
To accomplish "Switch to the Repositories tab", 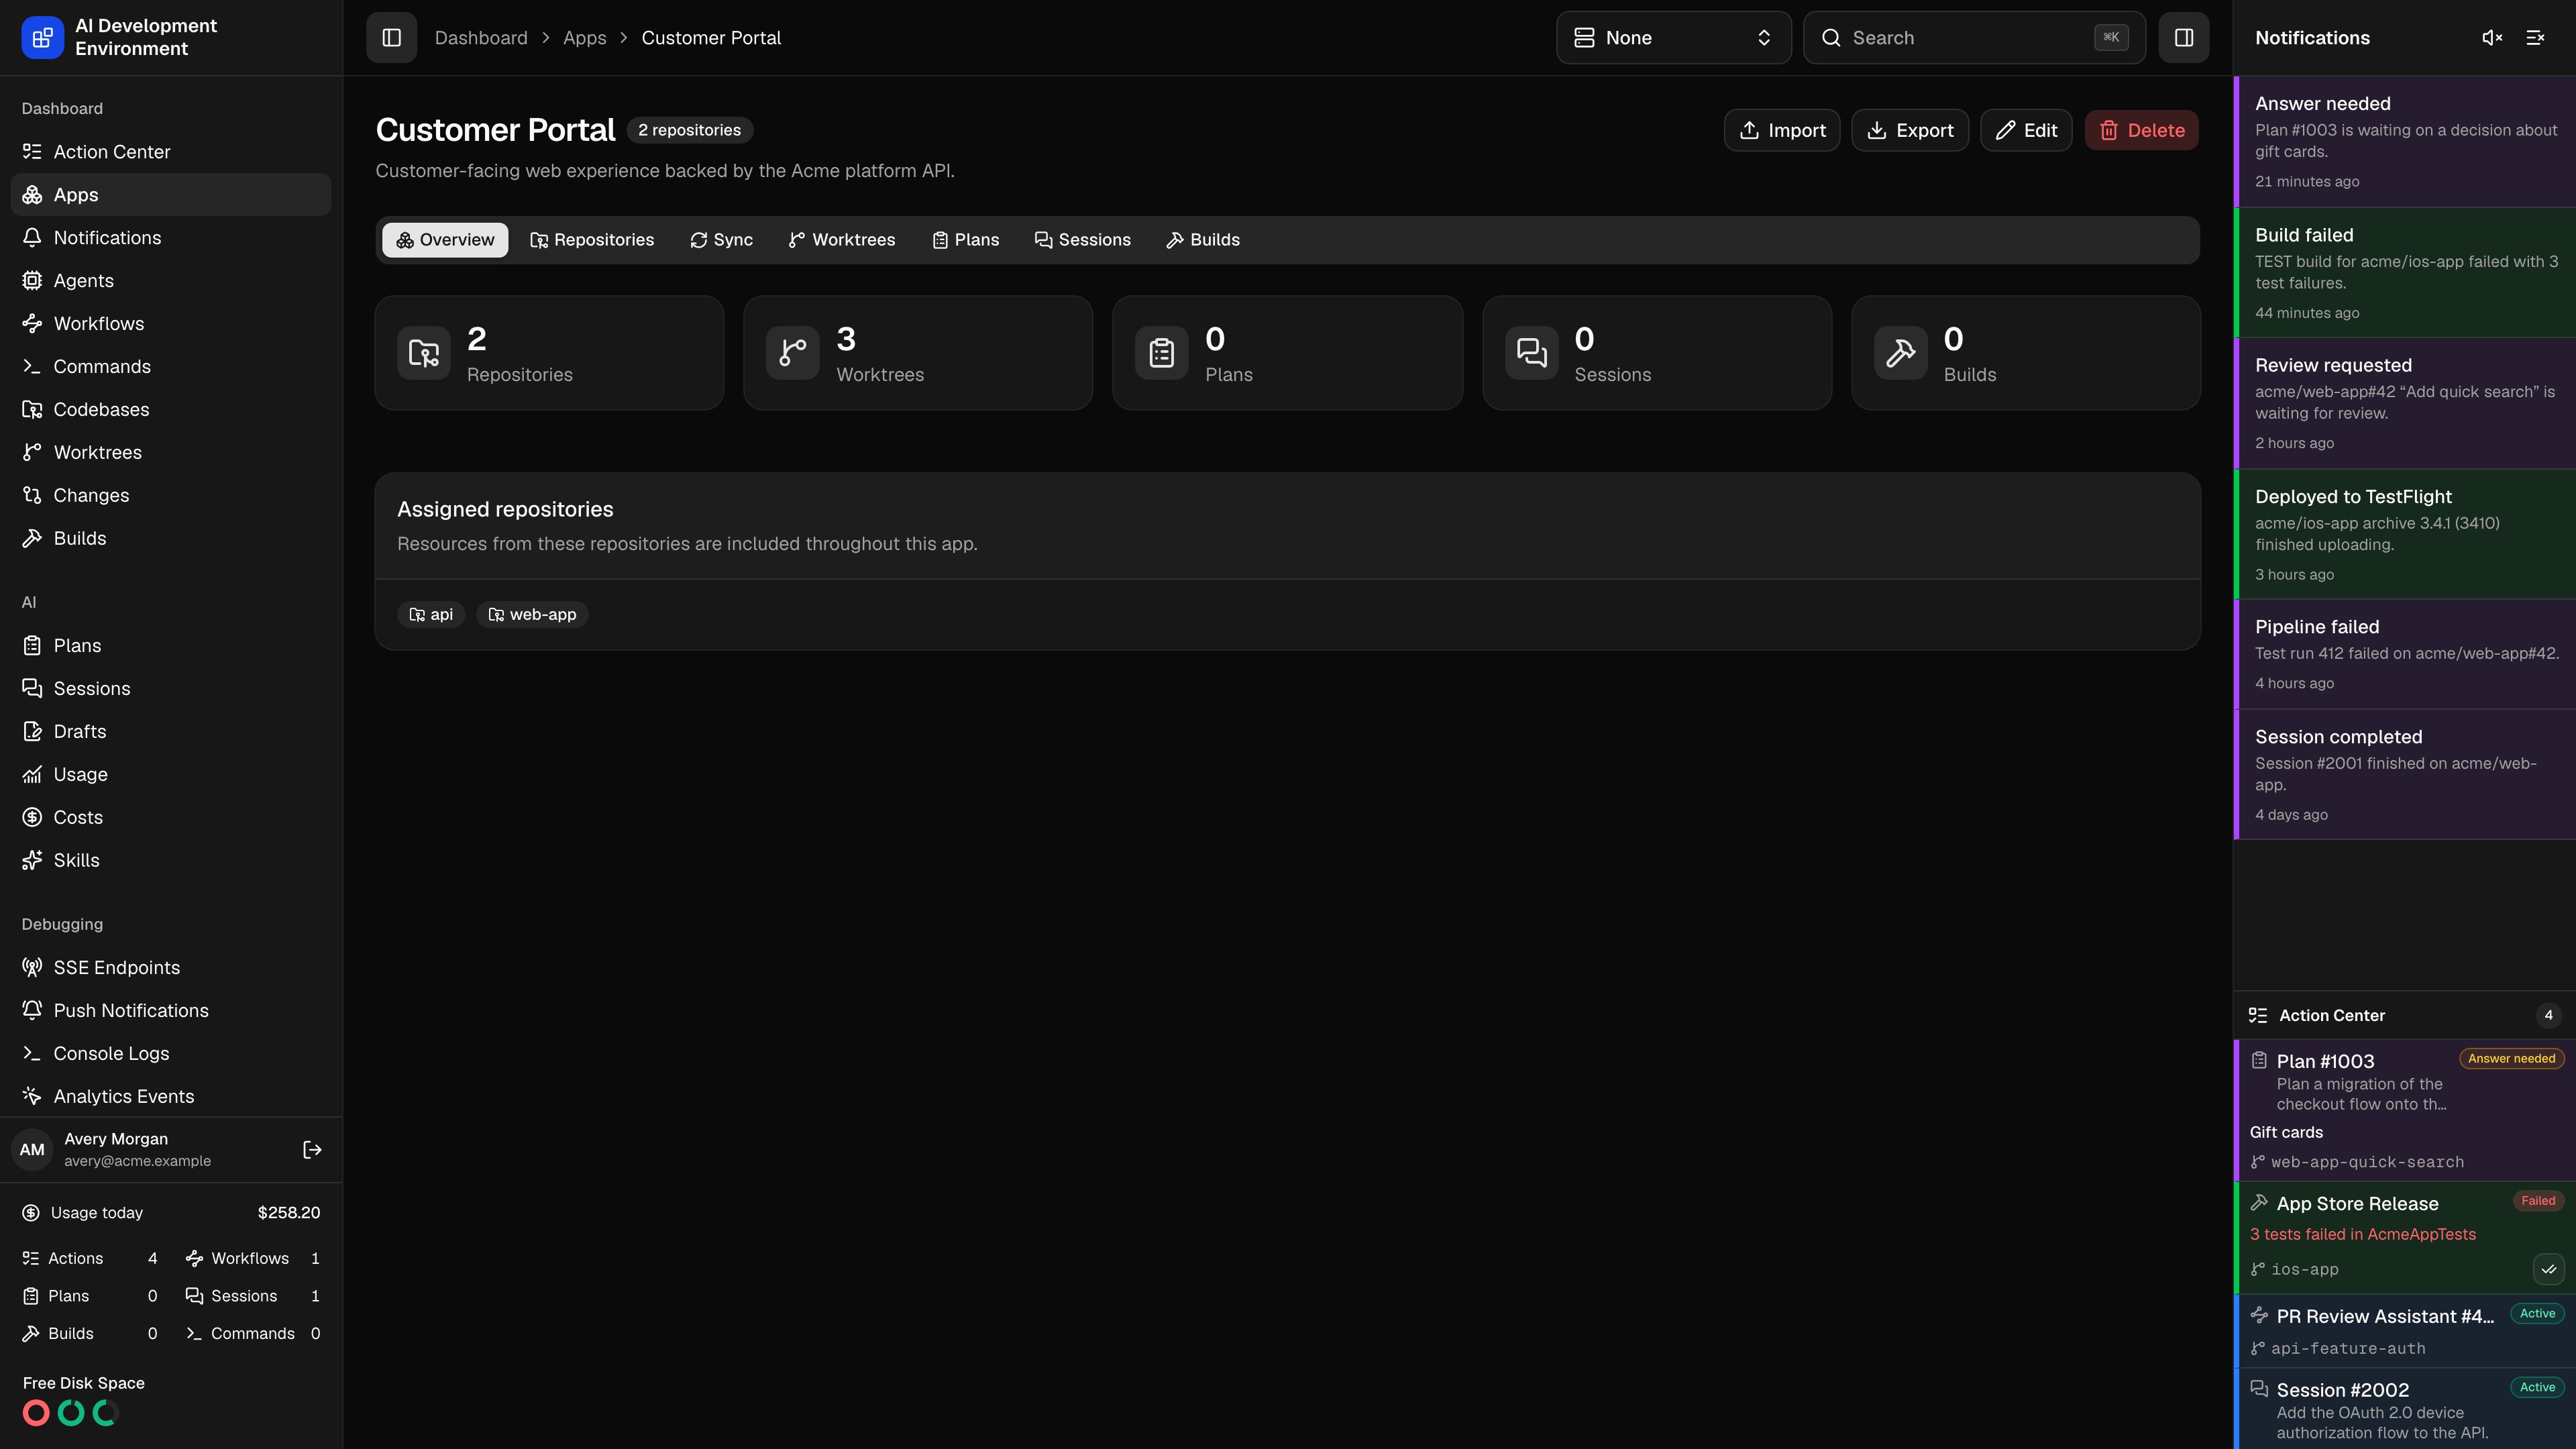I will [592, 240].
